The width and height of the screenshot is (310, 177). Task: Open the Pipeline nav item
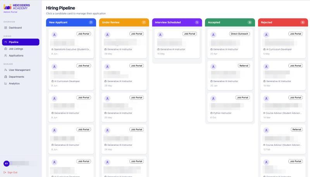[21, 42]
